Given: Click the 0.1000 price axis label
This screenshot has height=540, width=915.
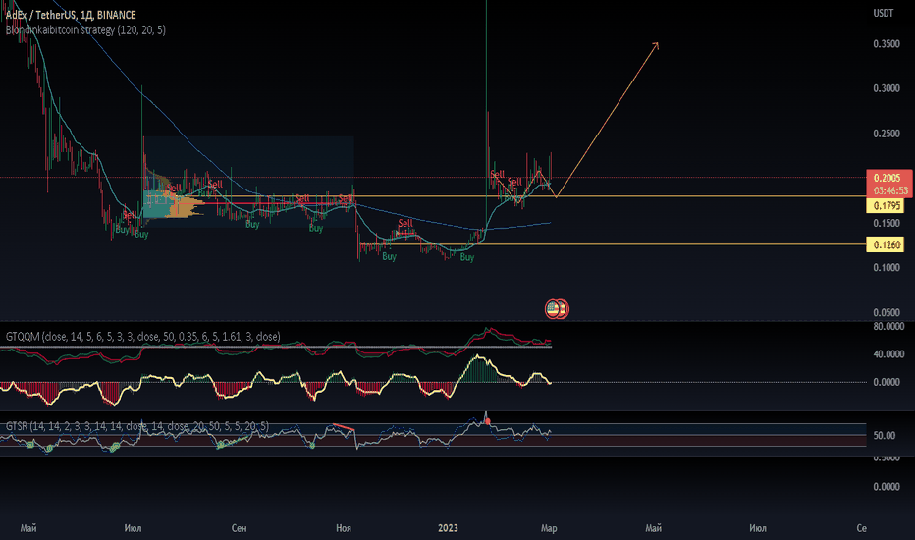Looking at the screenshot, I should [887, 267].
